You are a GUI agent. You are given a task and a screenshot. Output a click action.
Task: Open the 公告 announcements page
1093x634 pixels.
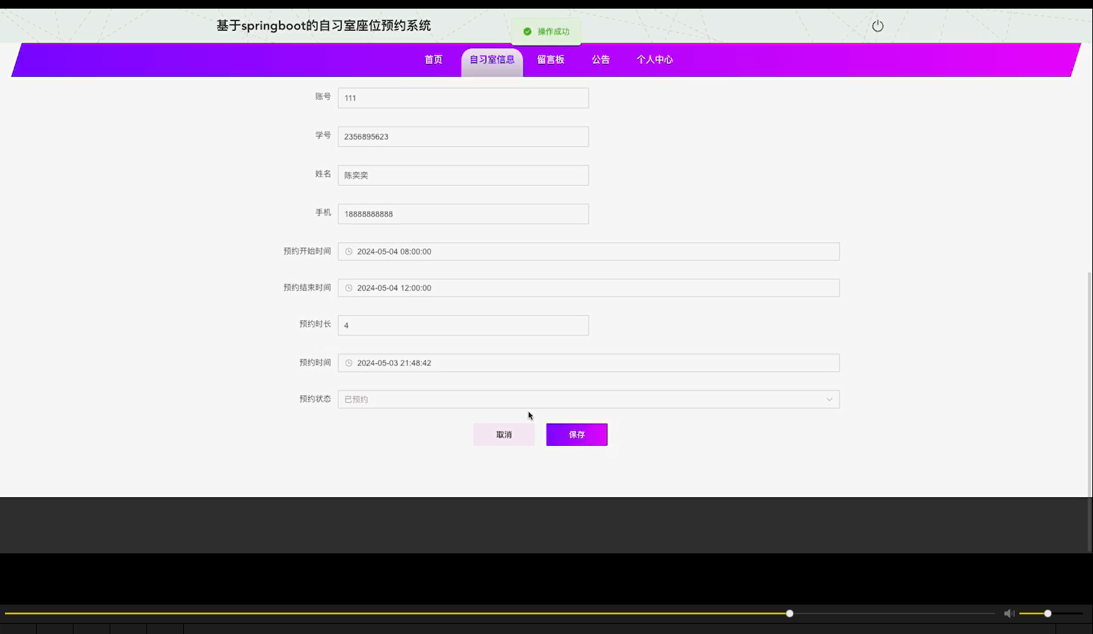pos(600,60)
